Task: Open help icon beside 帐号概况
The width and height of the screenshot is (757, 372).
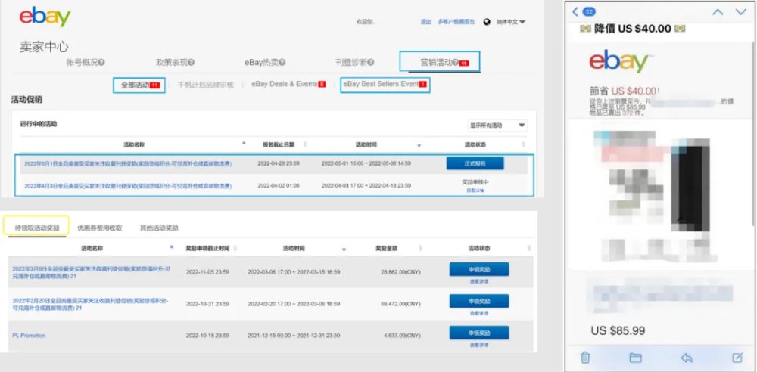Action: (x=101, y=62)
